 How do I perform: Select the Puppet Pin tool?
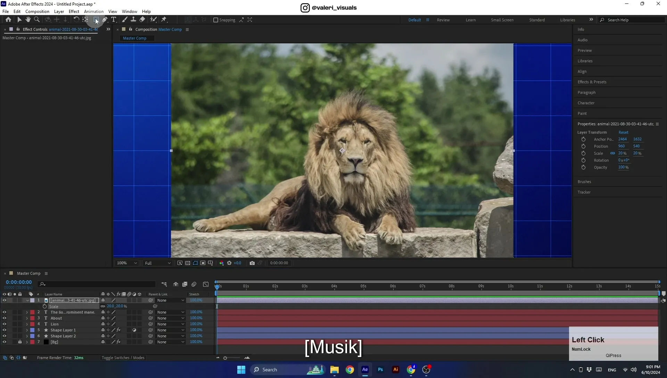[x=164, y=20]
